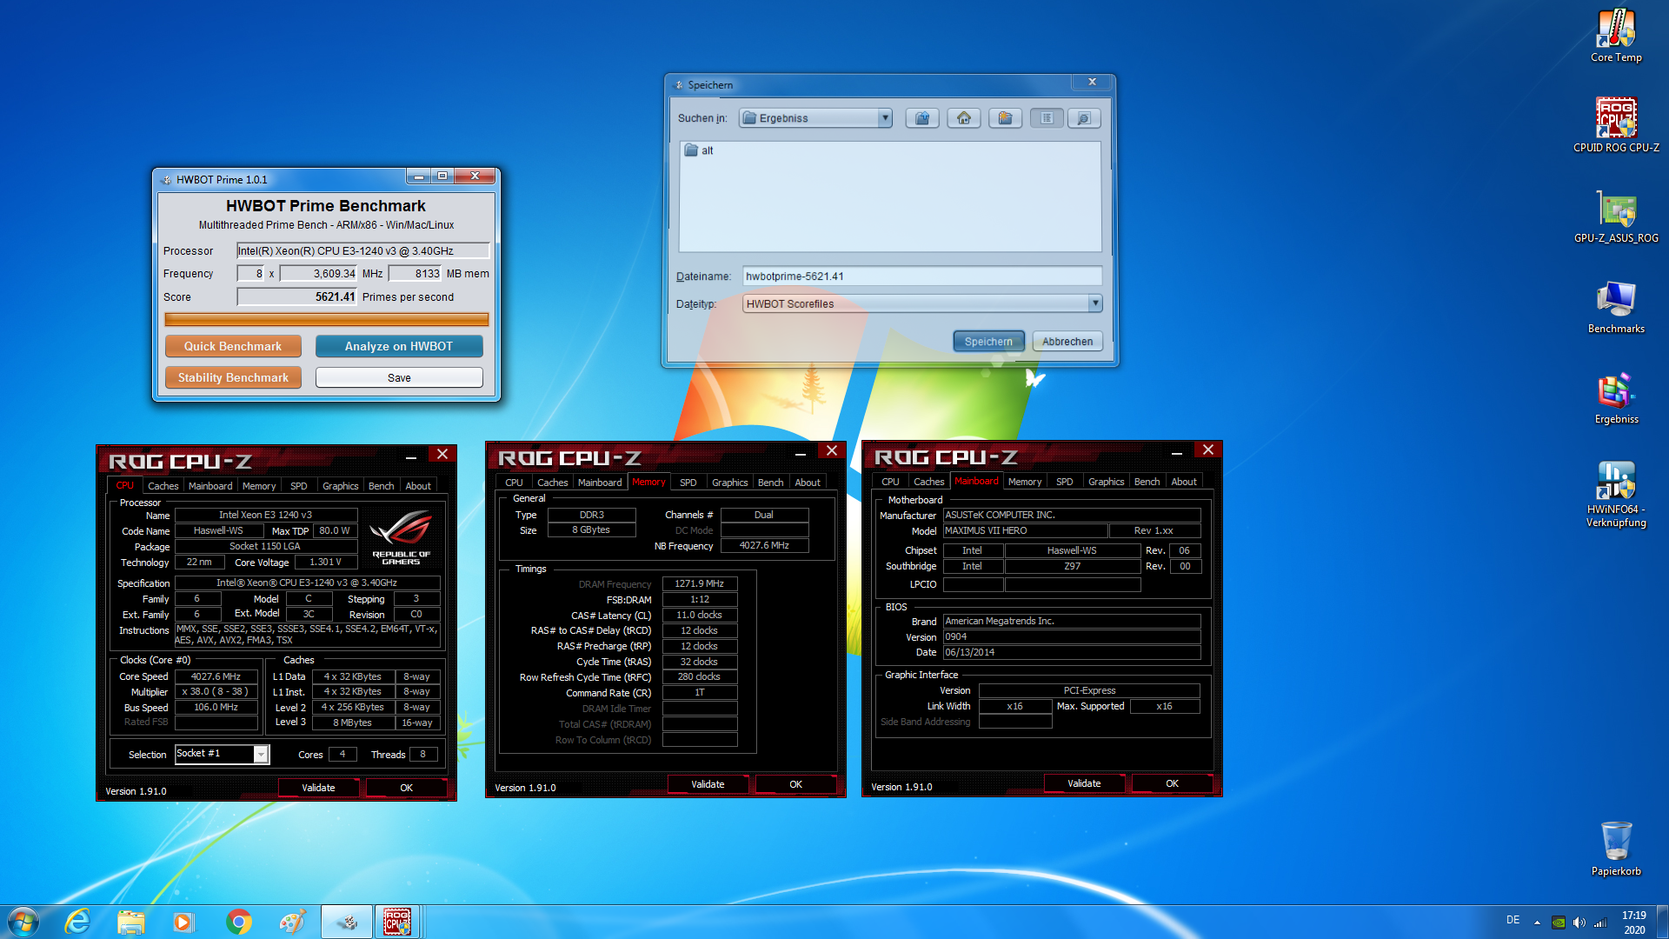Open CPUID ROG CPU-Z desktop shortcut
This screenshot has width=1669, height=939.
[1616, 126]
